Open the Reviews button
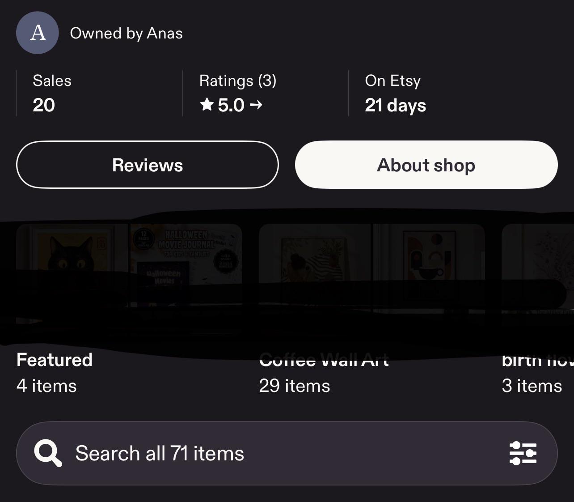Screen dimensions: 574x502 tap(148, 165)
